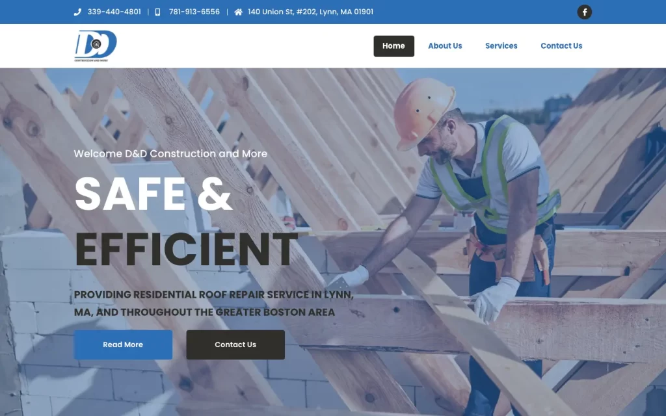Click the house address icon
This screenshot has height=416, width=666.
(238, 12)
